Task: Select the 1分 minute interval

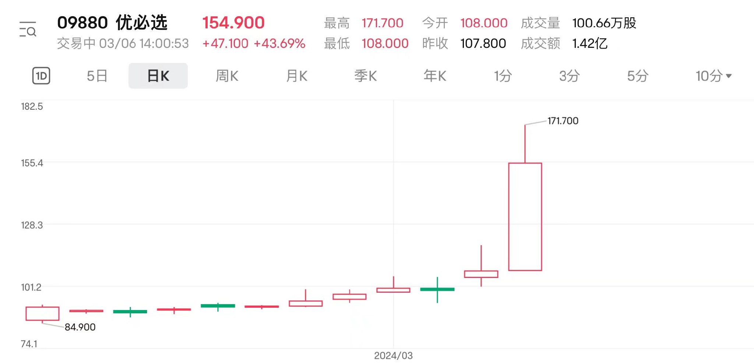Action: coord(503,76)
